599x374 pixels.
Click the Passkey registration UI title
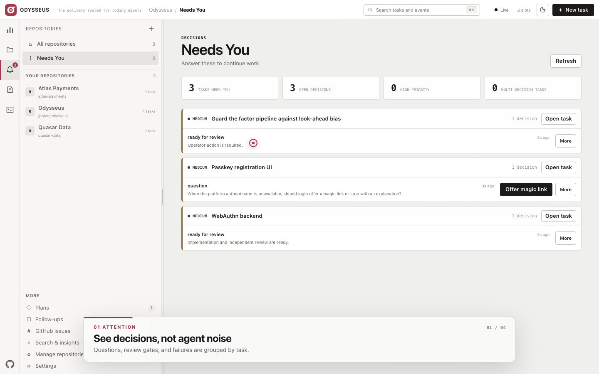[x=242, y=167]
